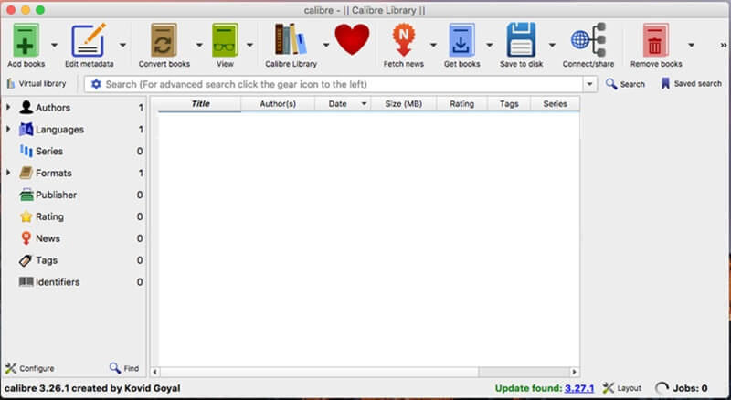Expand the Formats category in sidebar

pyautogui.click(x=9, y=173)
